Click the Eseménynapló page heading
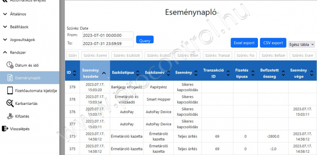317x155 pixels. [191, 12]
